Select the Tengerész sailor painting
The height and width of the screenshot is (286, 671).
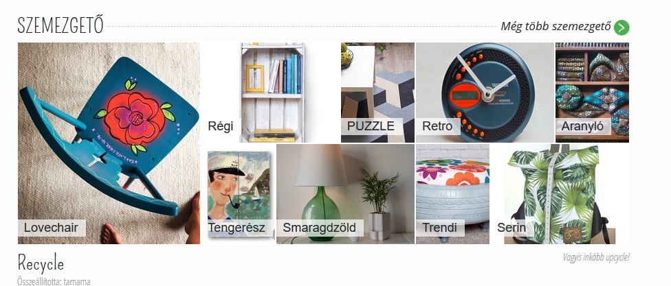(x=239, y=194)
